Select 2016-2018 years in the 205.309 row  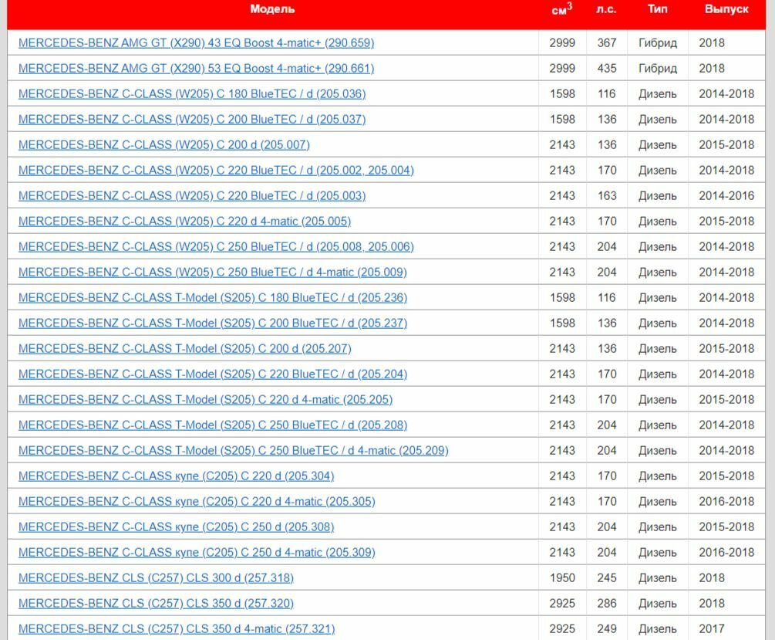click(x=726, y=553)
